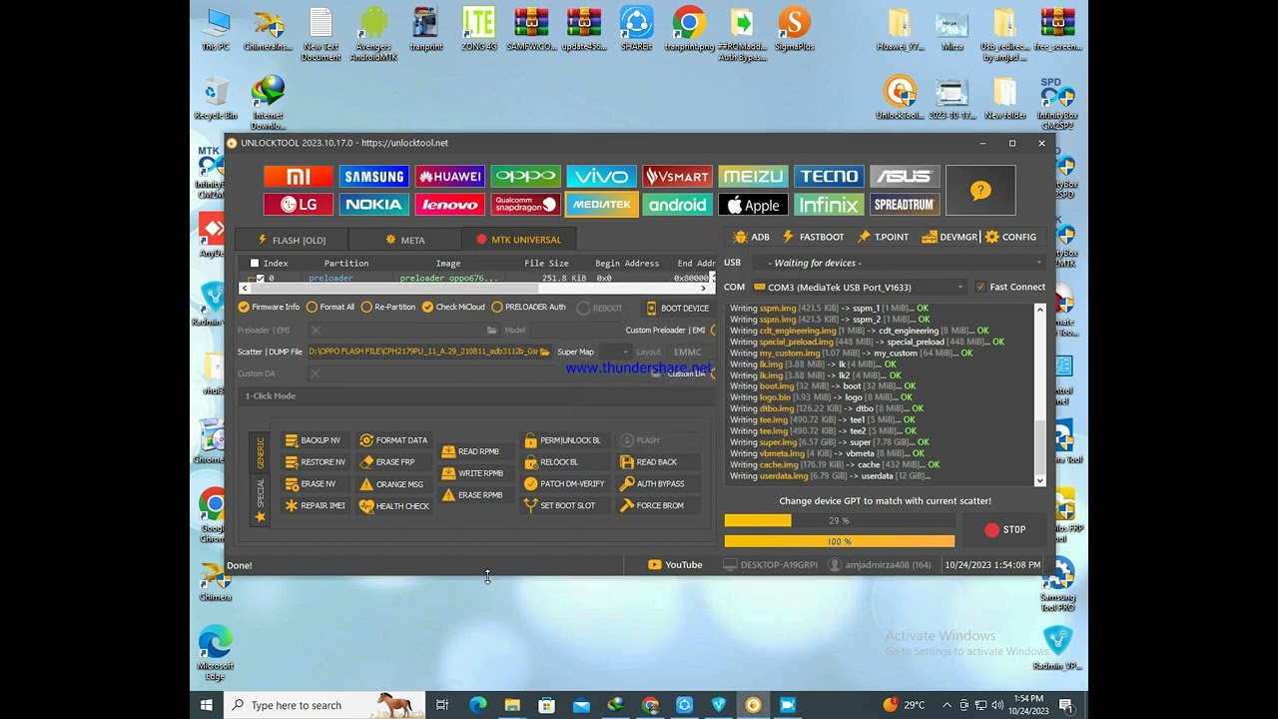
Task: Click the 29 % progress bar
Action: (840, 520)
